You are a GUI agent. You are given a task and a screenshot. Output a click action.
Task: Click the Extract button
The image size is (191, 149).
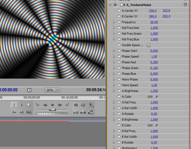[83, 112]
